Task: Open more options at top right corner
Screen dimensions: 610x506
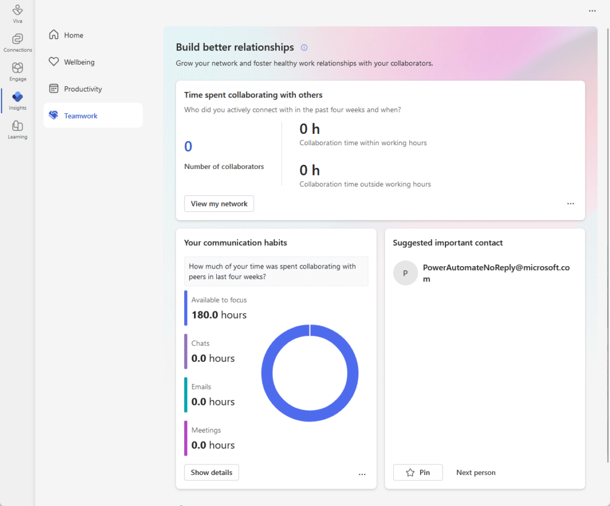Action: pos(592,11)
